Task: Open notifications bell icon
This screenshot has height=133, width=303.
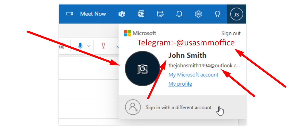Action: coord(179,14)
